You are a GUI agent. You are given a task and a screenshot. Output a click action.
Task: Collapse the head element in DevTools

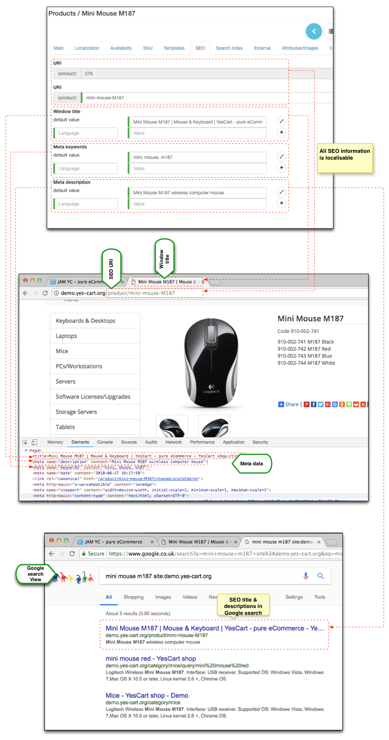coord(26,450)
